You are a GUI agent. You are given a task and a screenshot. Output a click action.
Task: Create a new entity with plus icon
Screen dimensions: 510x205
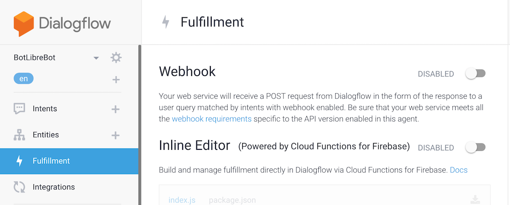point(115,135)
